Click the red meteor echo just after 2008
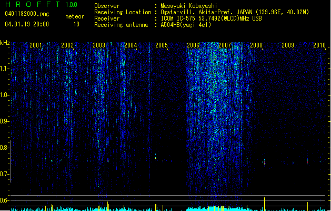 [265, 163]
